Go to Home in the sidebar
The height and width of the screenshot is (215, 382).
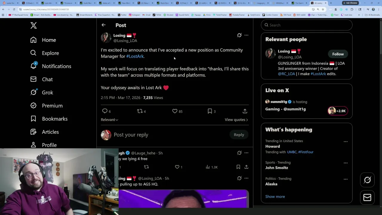click(x=43, y=40)
